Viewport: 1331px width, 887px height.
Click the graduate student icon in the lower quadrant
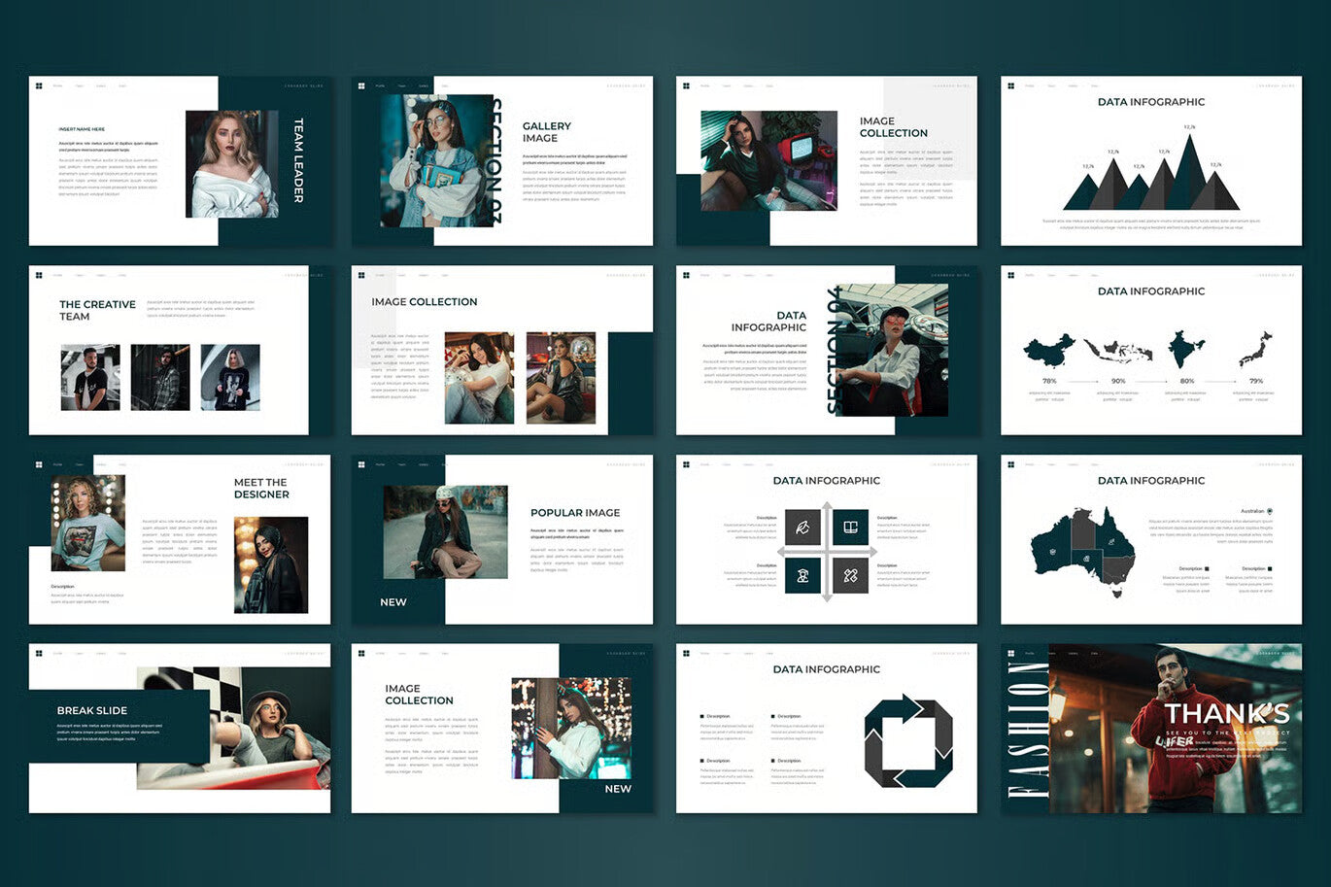click(802, 575)
